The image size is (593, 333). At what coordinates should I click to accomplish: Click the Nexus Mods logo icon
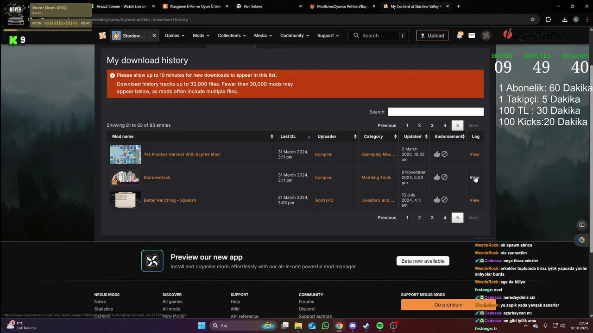(x=102, y=36)
